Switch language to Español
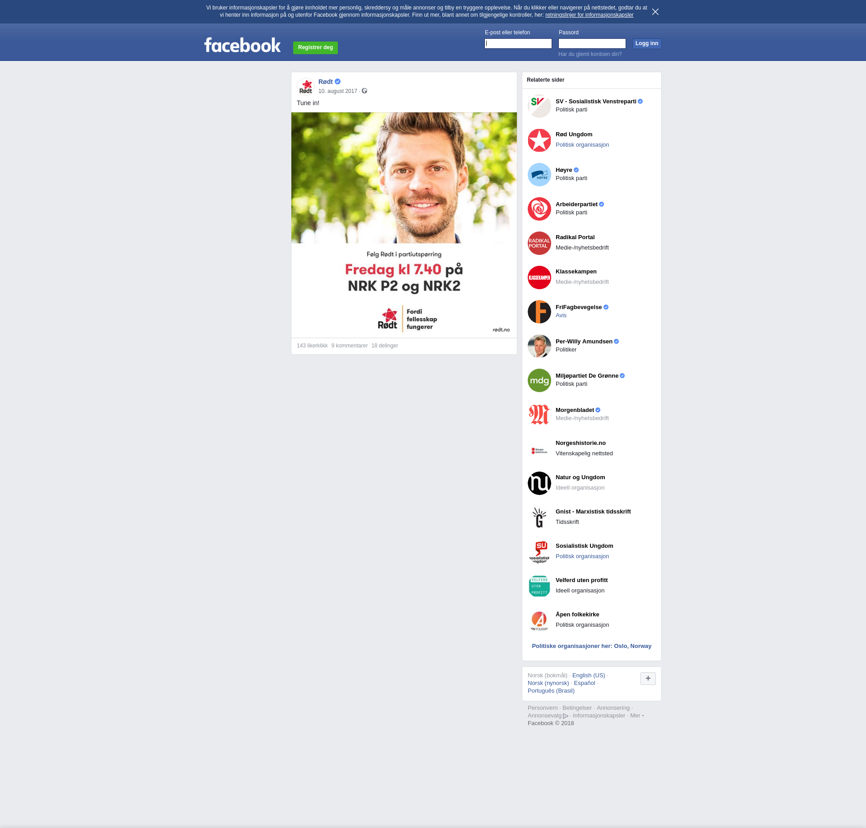Screen dimensions: 866x828 click(x=585, y=683)
